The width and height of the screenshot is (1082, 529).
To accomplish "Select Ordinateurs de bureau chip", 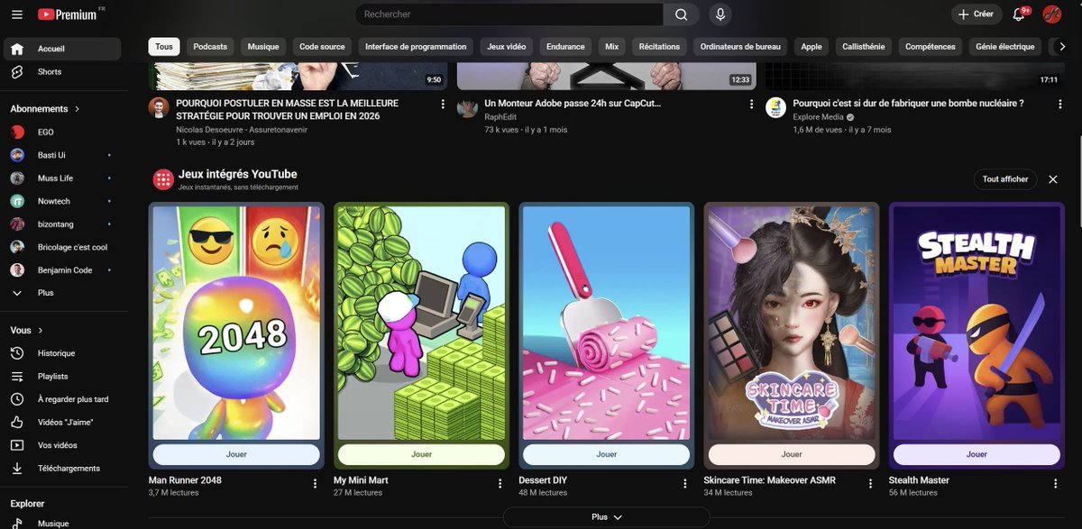I will [740, 47].
